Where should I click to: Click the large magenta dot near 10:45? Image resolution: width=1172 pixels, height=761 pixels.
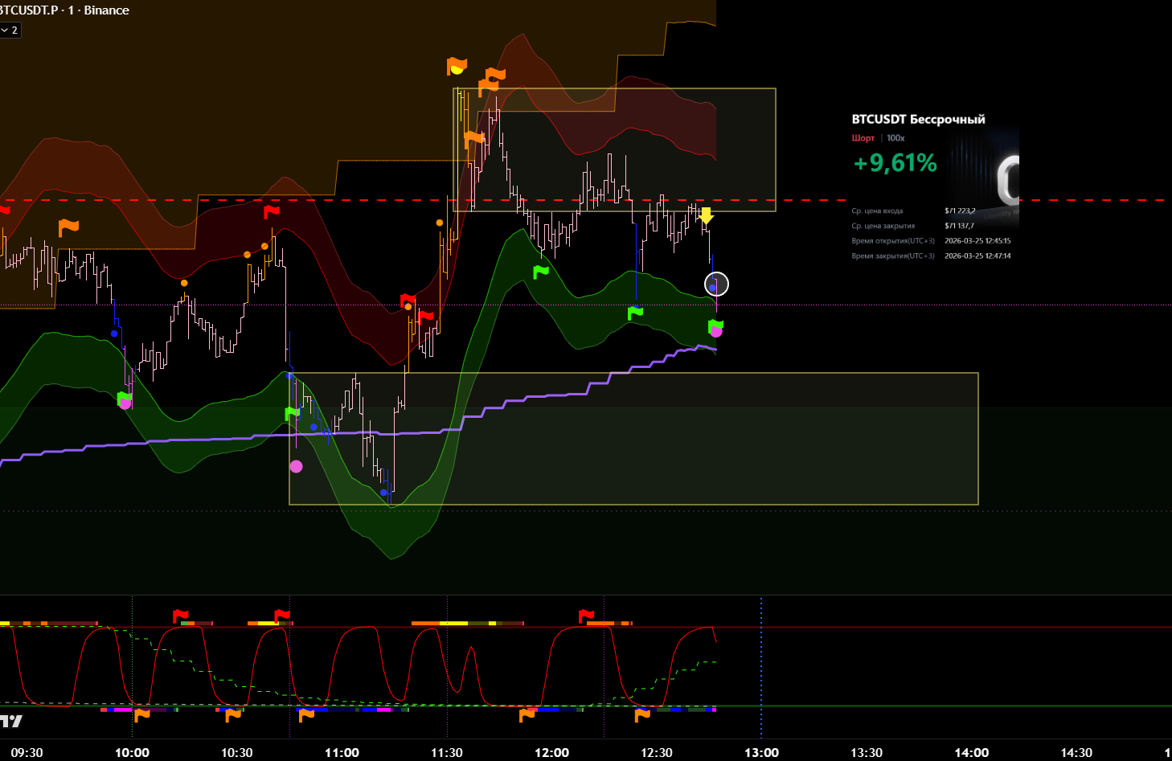pyautogui.click(x=296, y=466)
